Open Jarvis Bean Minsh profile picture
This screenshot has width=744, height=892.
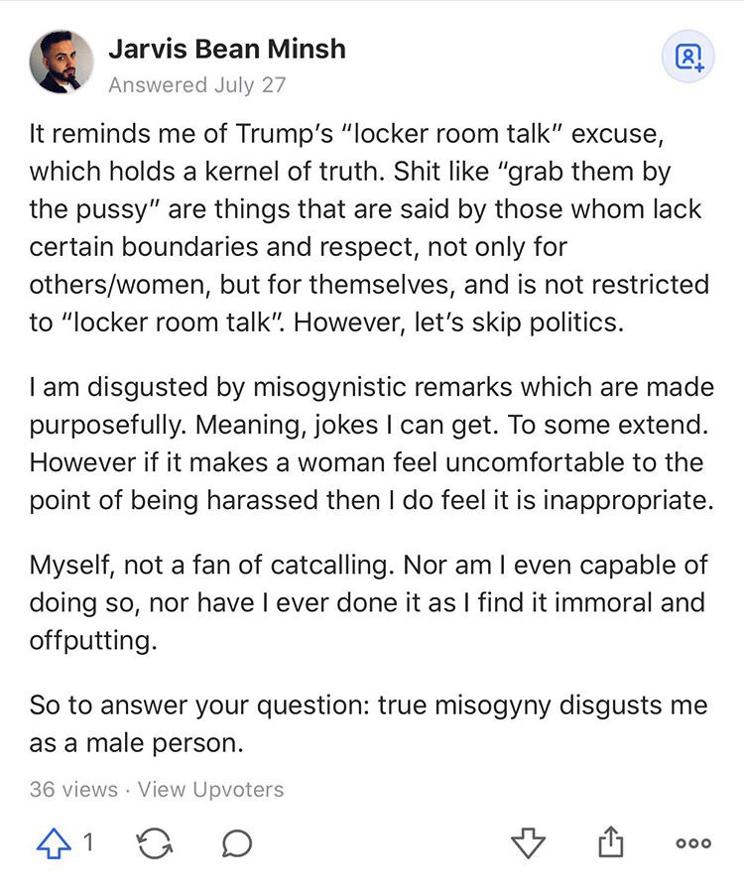pos(62,62)
